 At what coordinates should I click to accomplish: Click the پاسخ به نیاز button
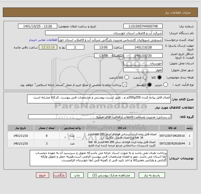(152, 175)
